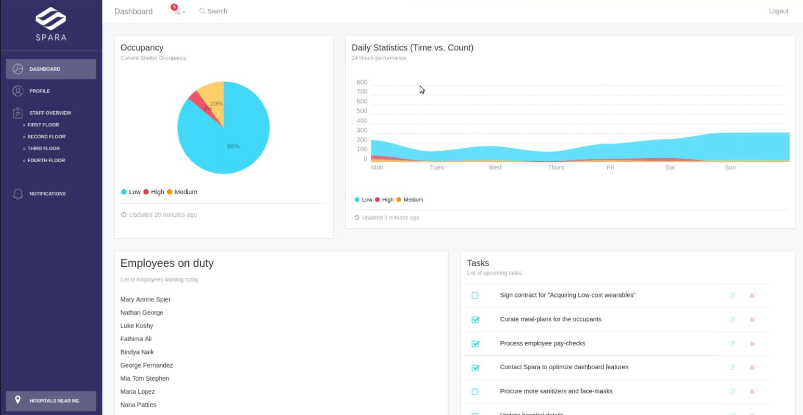Click the Hospitals Near Me button
This screenshot has width=803, height=415.
click(51, 400)
